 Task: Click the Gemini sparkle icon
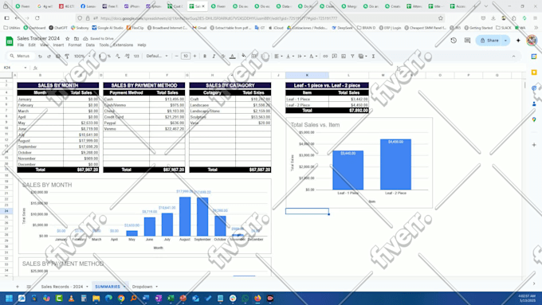(x=518, y=41)
